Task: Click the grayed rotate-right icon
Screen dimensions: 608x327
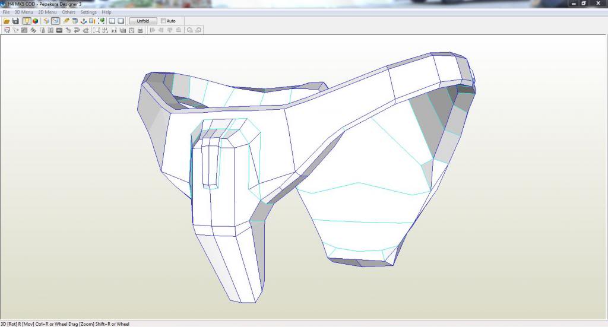Action: coord(198,30)
